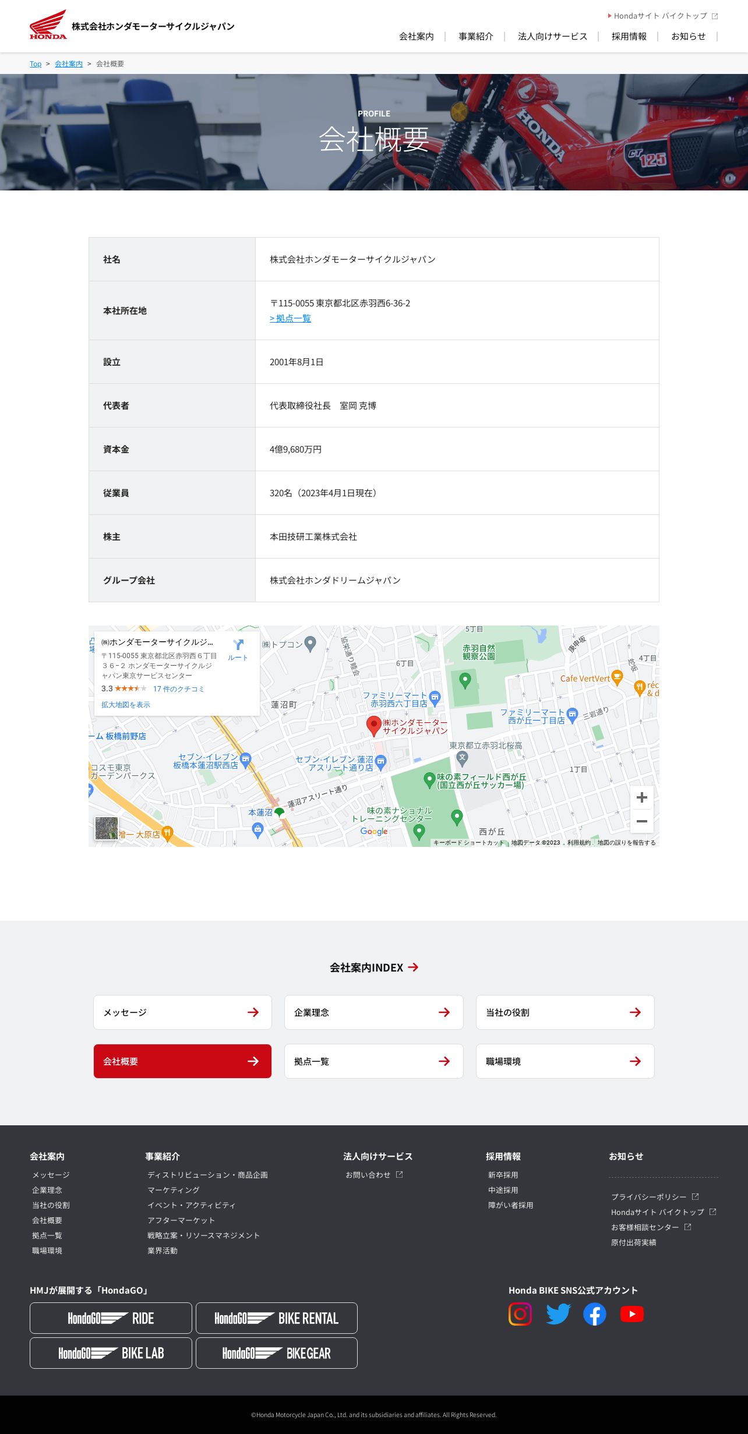Open the 拠点一覧 link in the address row
This screenshot has height=1434, width=748.
pyautogui.click(x=290, y=318)
